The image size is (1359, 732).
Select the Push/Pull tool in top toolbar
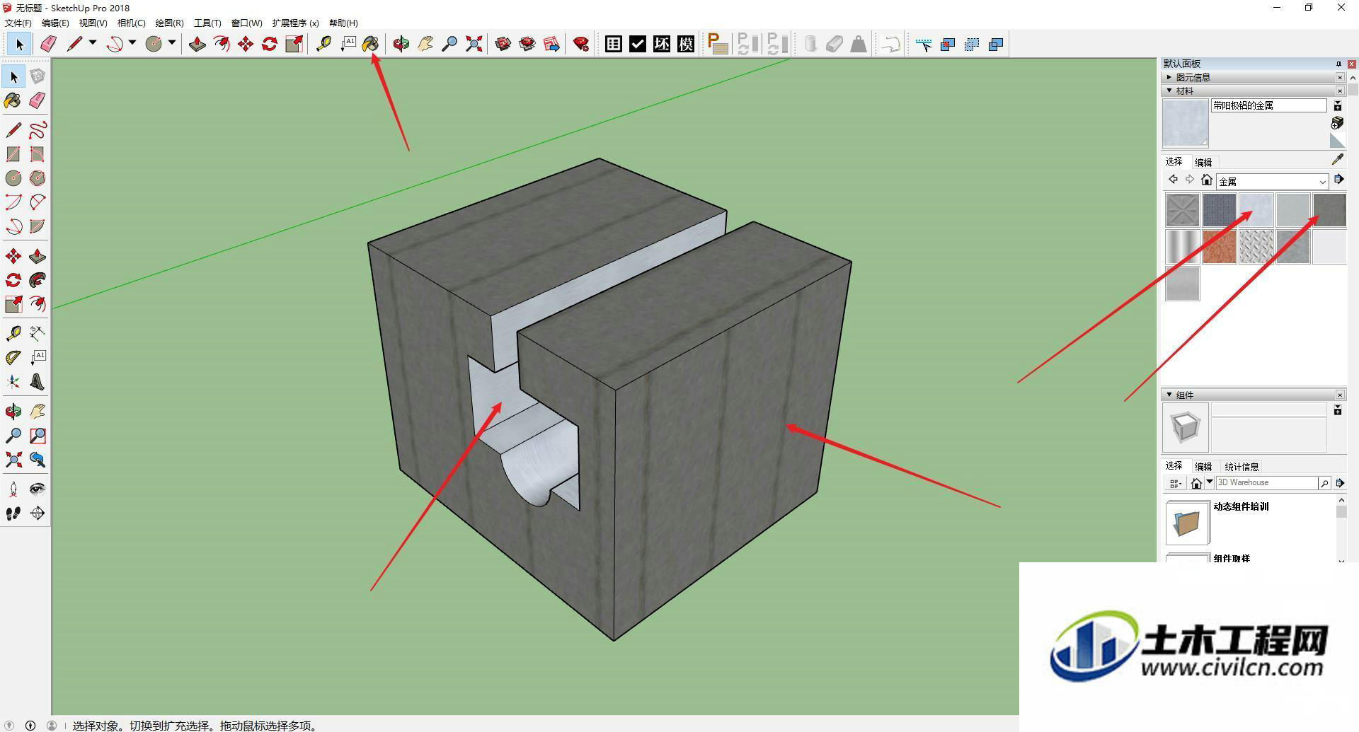pyautogui.click(x=197, y=45)
